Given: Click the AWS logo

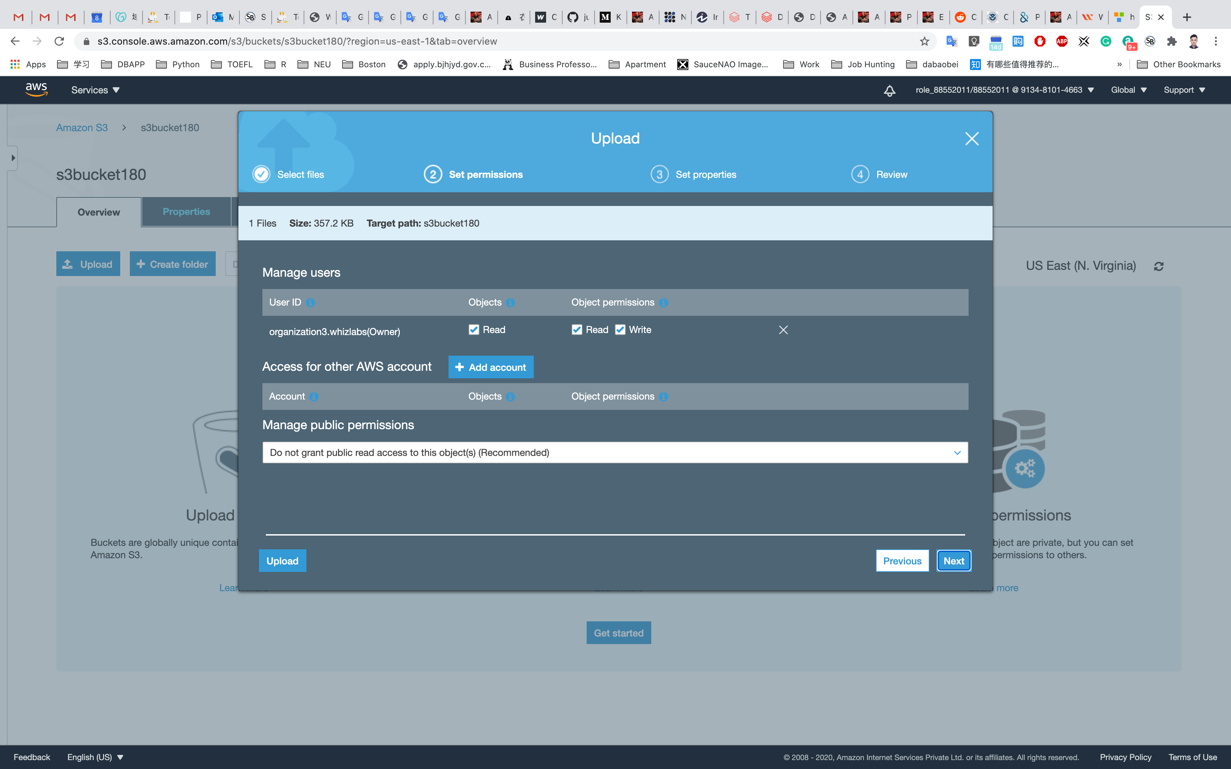Looking at the screenshot, I should 36,90.
